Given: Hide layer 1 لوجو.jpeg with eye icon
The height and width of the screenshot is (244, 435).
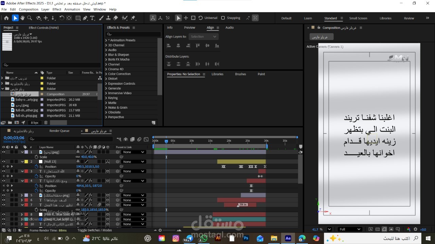Looking at the screenshot, I should pos(3,152).
